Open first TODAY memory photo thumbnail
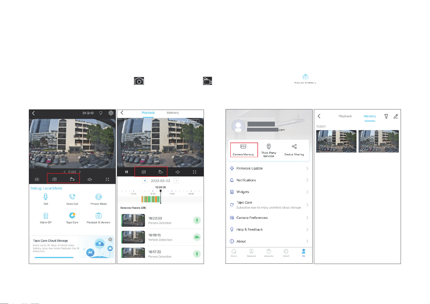 point(336,141)
